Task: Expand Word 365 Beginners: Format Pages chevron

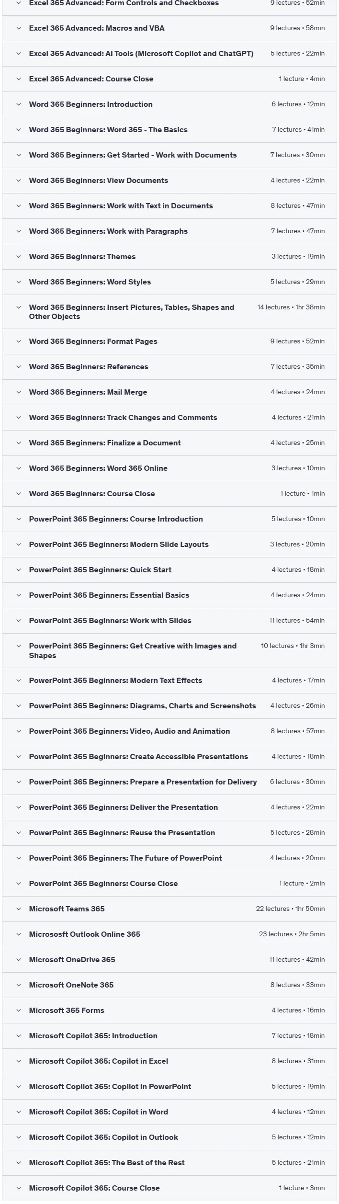Action: [19, 341]
